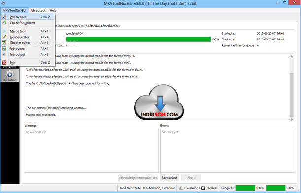Viewport: 301px width, 193px height.
Task: Click the 'has been opened for writing' log line
Action: tap(68, 83)
